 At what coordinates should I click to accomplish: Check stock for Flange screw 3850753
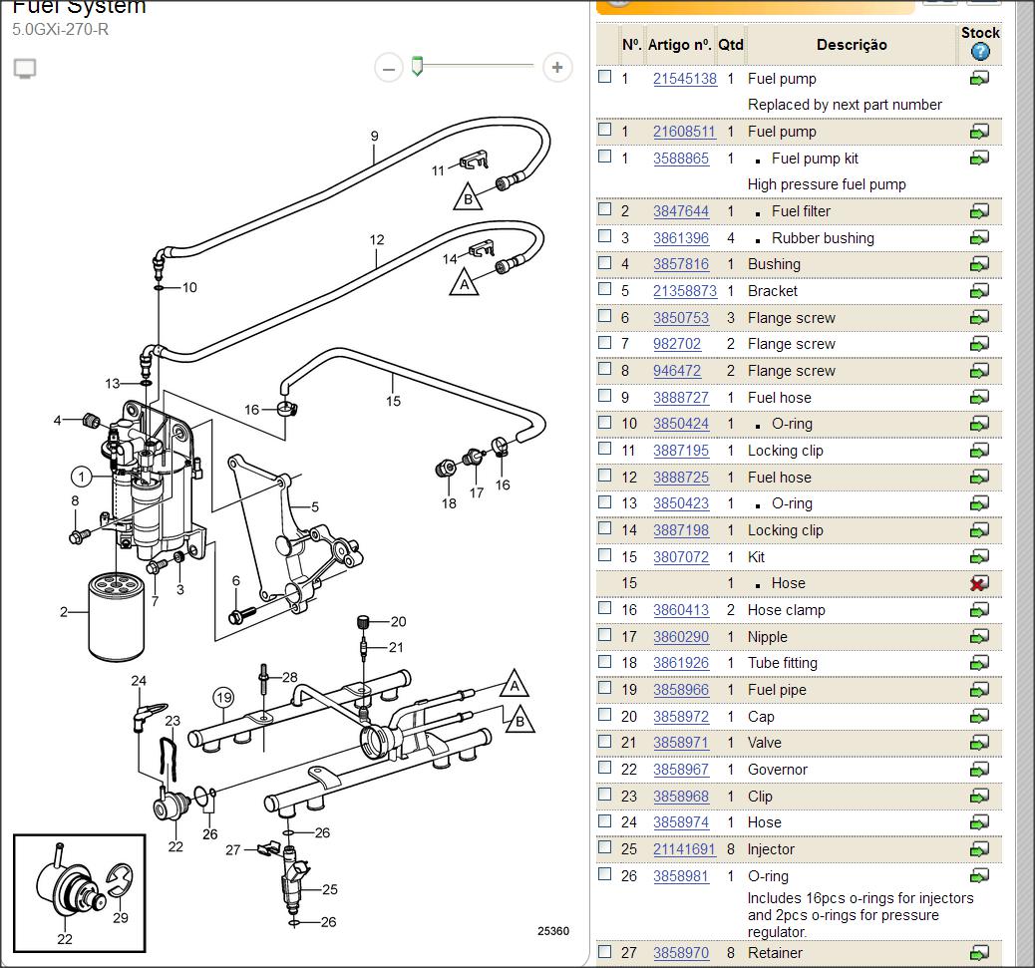pos(979,318)
